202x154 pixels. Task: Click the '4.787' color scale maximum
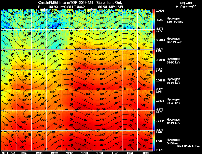[159, 132]
